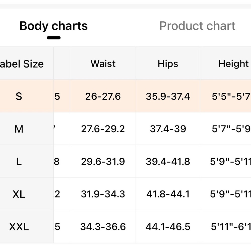Switch to the Body charts tab
Viewport: 251px width, 251px height.
click(x=53, y=26)
